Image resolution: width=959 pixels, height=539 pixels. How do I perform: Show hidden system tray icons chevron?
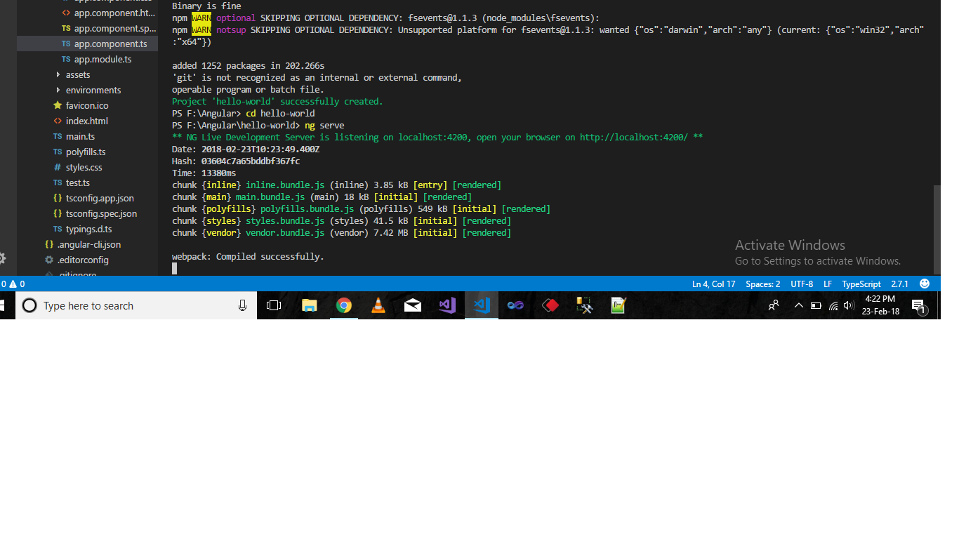(798, 305)
